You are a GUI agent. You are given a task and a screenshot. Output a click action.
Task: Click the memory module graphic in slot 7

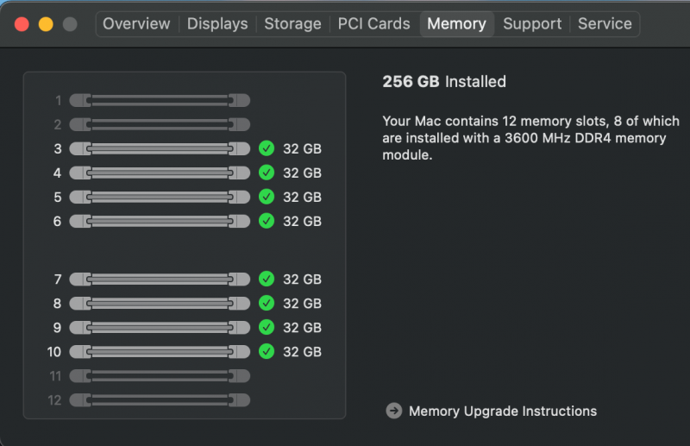[x=160, y=280]
